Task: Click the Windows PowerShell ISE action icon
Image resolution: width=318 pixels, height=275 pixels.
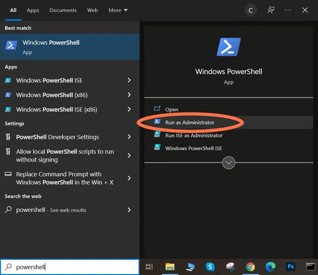Action: coord(157,147)
